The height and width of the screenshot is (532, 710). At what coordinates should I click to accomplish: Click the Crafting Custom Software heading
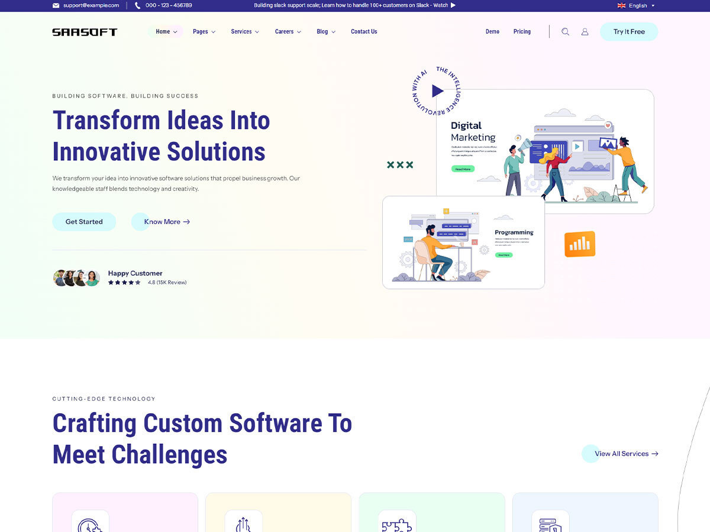click(x=202, y=439)
